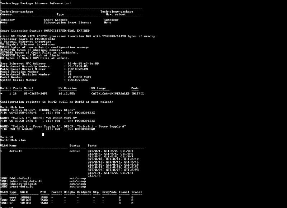The image size is (287, 208).
Task: Click the text cursor block
Action: pos(43,135)
